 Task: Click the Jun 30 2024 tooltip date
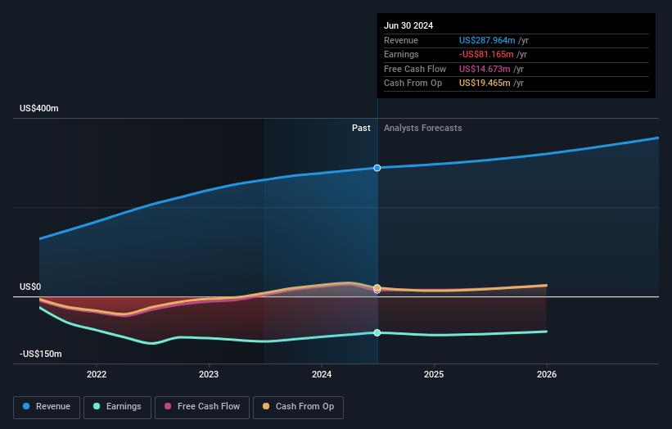pyautogui.click(x=408, y=25)
